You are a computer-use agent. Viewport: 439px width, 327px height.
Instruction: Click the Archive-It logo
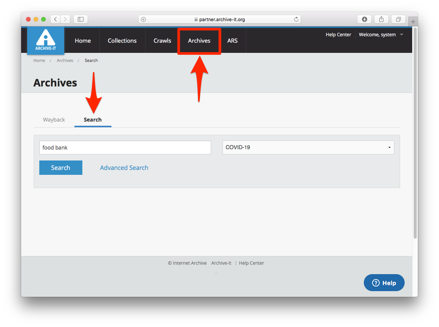(45, 40)
